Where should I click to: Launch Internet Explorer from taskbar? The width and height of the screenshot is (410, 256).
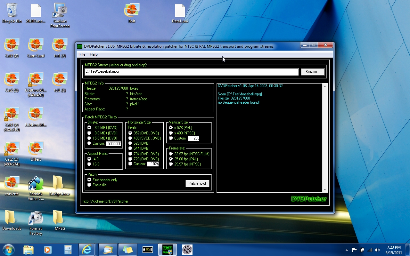(87, 250)
